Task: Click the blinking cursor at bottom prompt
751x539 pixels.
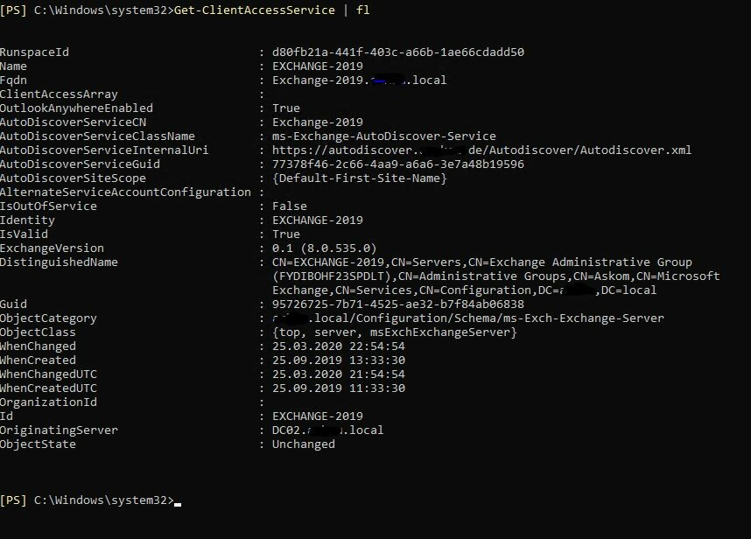Action: (x=178, y=504)
